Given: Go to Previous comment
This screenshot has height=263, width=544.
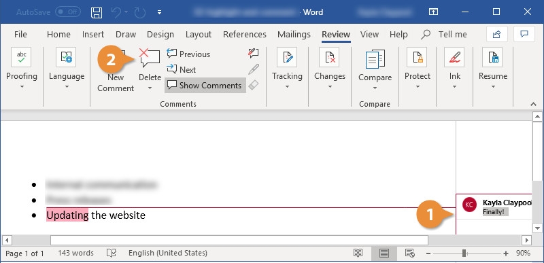Looking at the screenshot, I should 188,54.
